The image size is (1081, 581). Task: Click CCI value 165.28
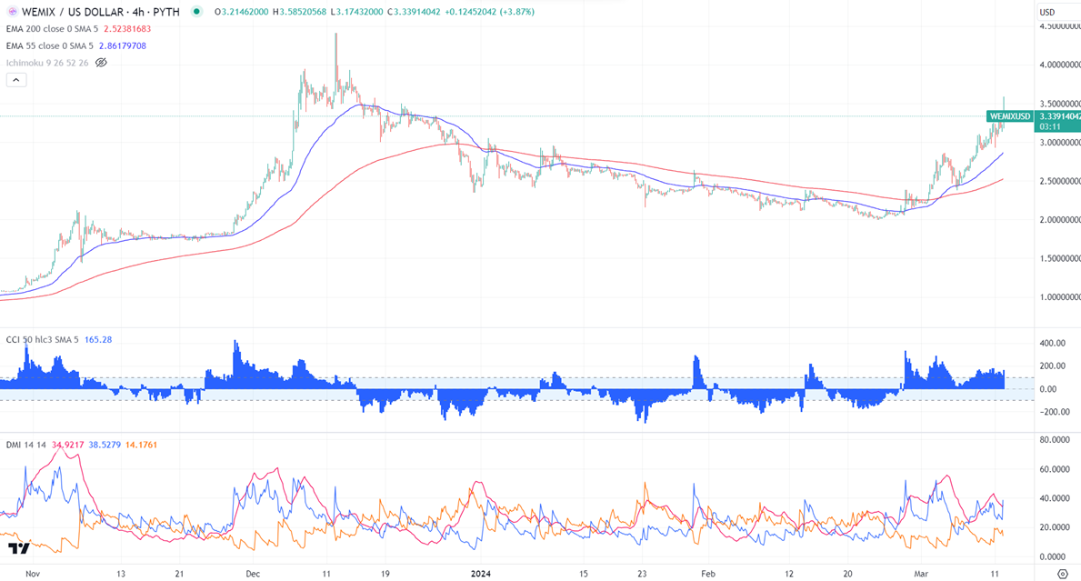click(x=98, y=340)
